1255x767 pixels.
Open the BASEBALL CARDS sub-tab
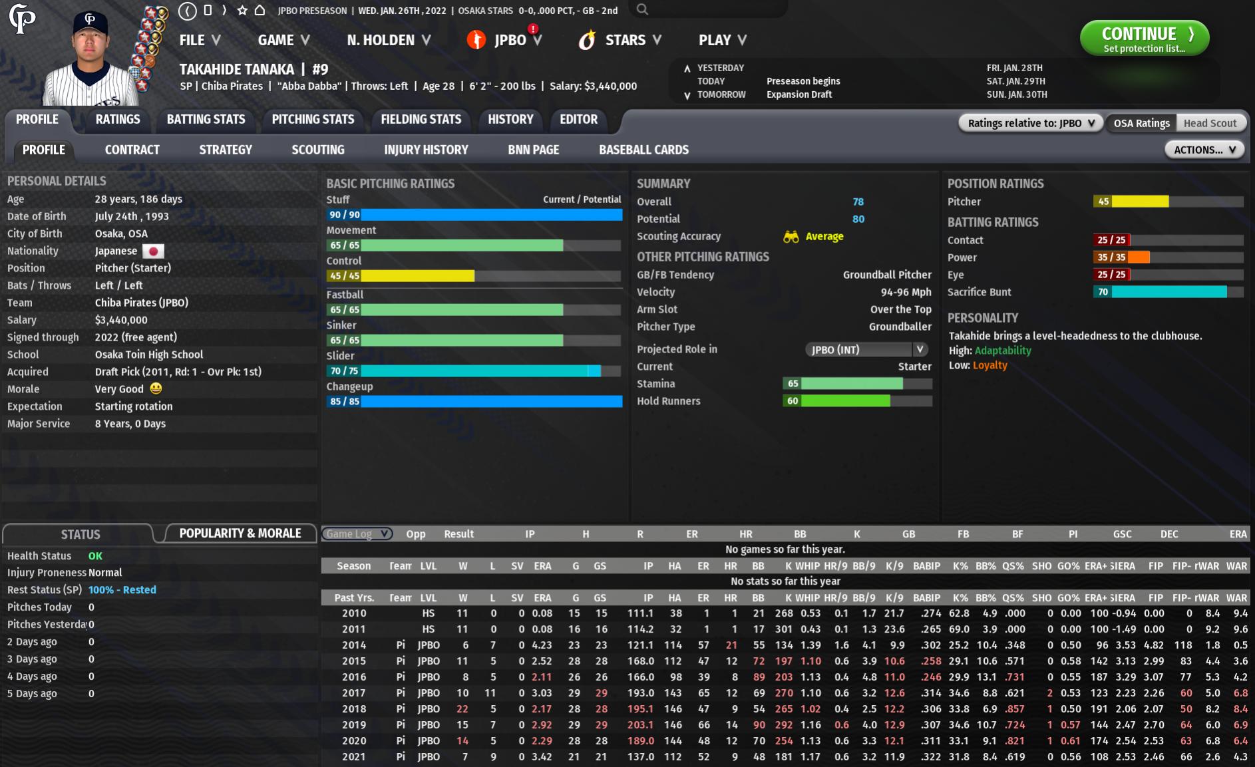643,150
